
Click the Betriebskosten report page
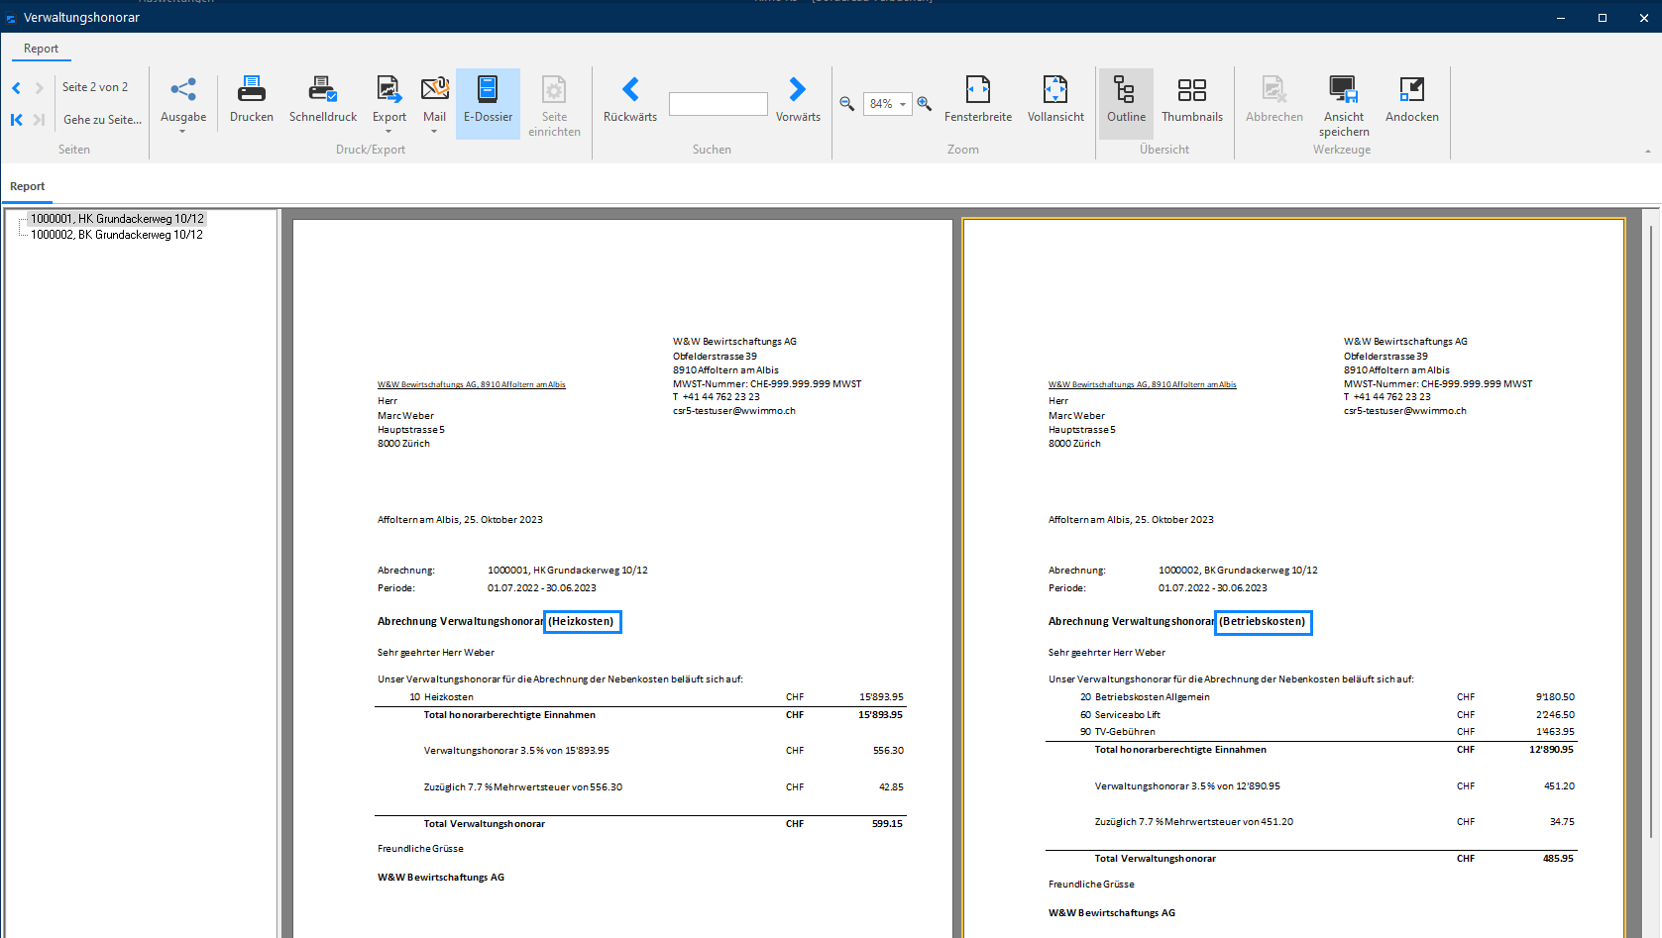[1293, 577]
